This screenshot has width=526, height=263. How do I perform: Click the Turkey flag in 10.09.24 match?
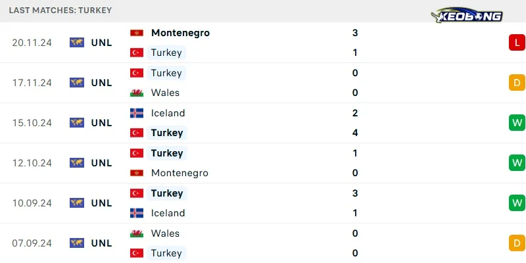coord(137,193)
